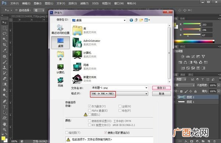This screenshot has height=143, width=221.
Task: Toggle 使用小写扩展名(U) checkbox
Action: click(x=106, y=132)
